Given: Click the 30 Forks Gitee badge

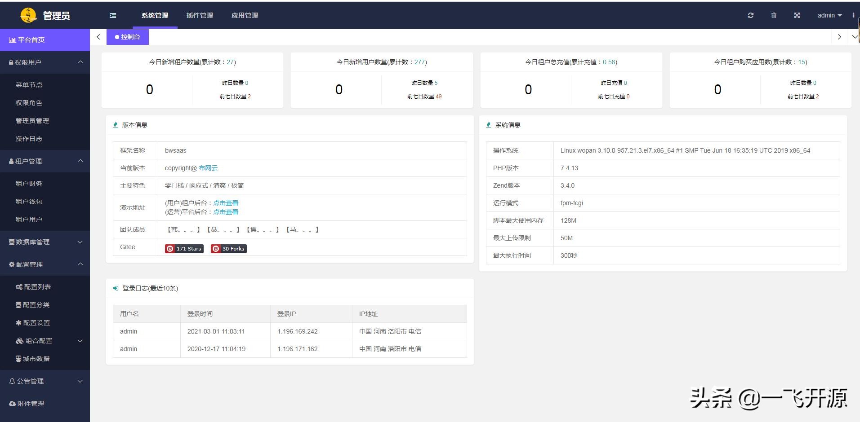Looking at the screenshot, I should tap(229, 249).
